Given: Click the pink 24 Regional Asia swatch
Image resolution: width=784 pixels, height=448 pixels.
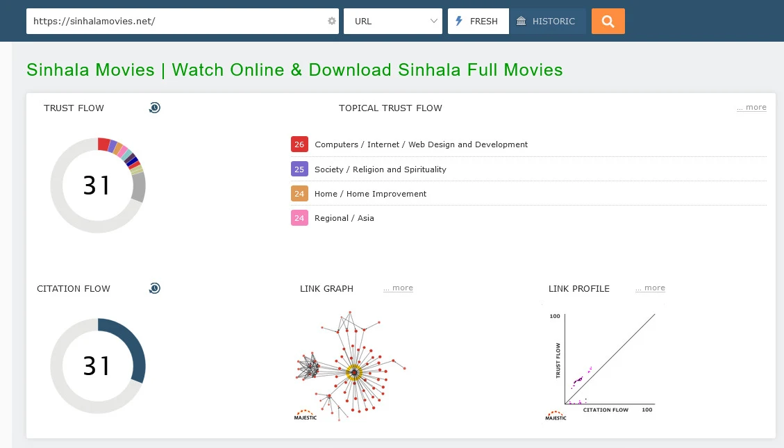Looking at the screenshot, I should click(x=299, y=218).
